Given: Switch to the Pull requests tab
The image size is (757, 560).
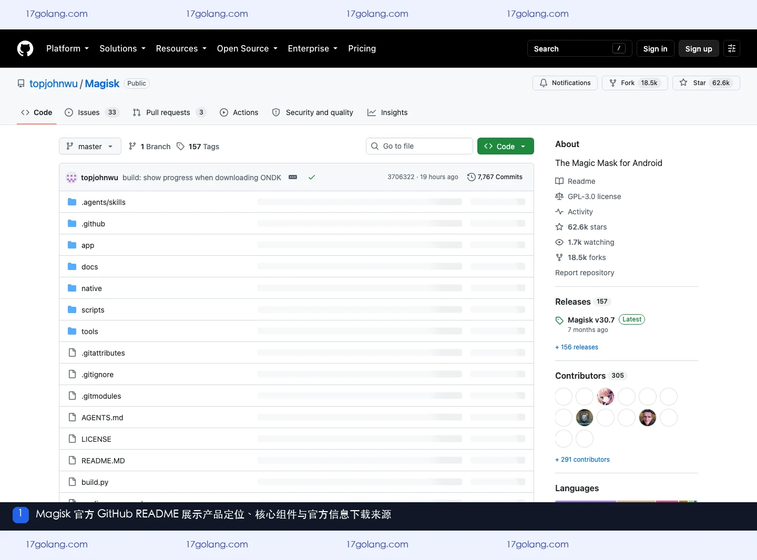Looking at the screenshot, I should coord(169,112).
